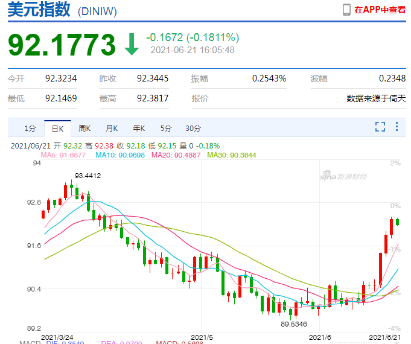Viewport: 411px width, 344px height.
Task: Switch to the 1分 chart tab
Action: [x=30, y=128]
